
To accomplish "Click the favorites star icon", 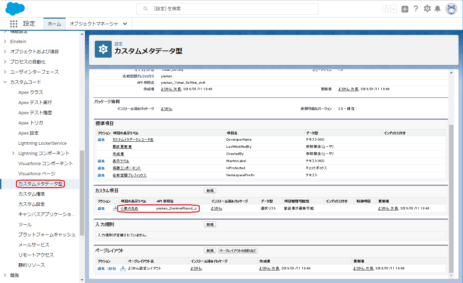I will pyautogui.click(x=386, y=9).
